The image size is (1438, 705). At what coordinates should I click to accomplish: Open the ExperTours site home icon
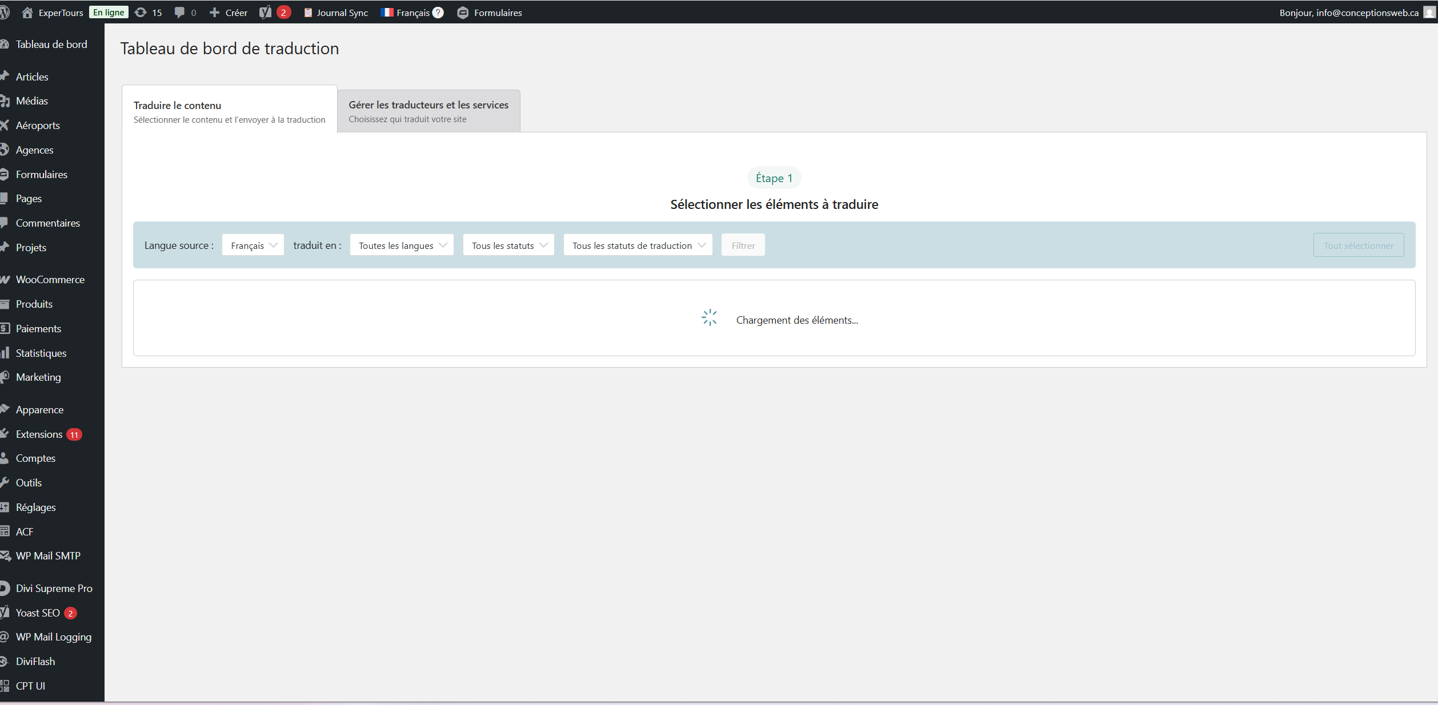[27, 13]
